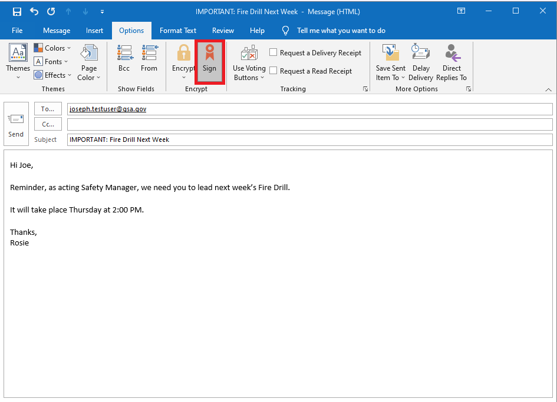This screenshot has height=402, width=557.
Task: Open the Use Voting Buttons dropdown
Action: [x=249, y=61]
